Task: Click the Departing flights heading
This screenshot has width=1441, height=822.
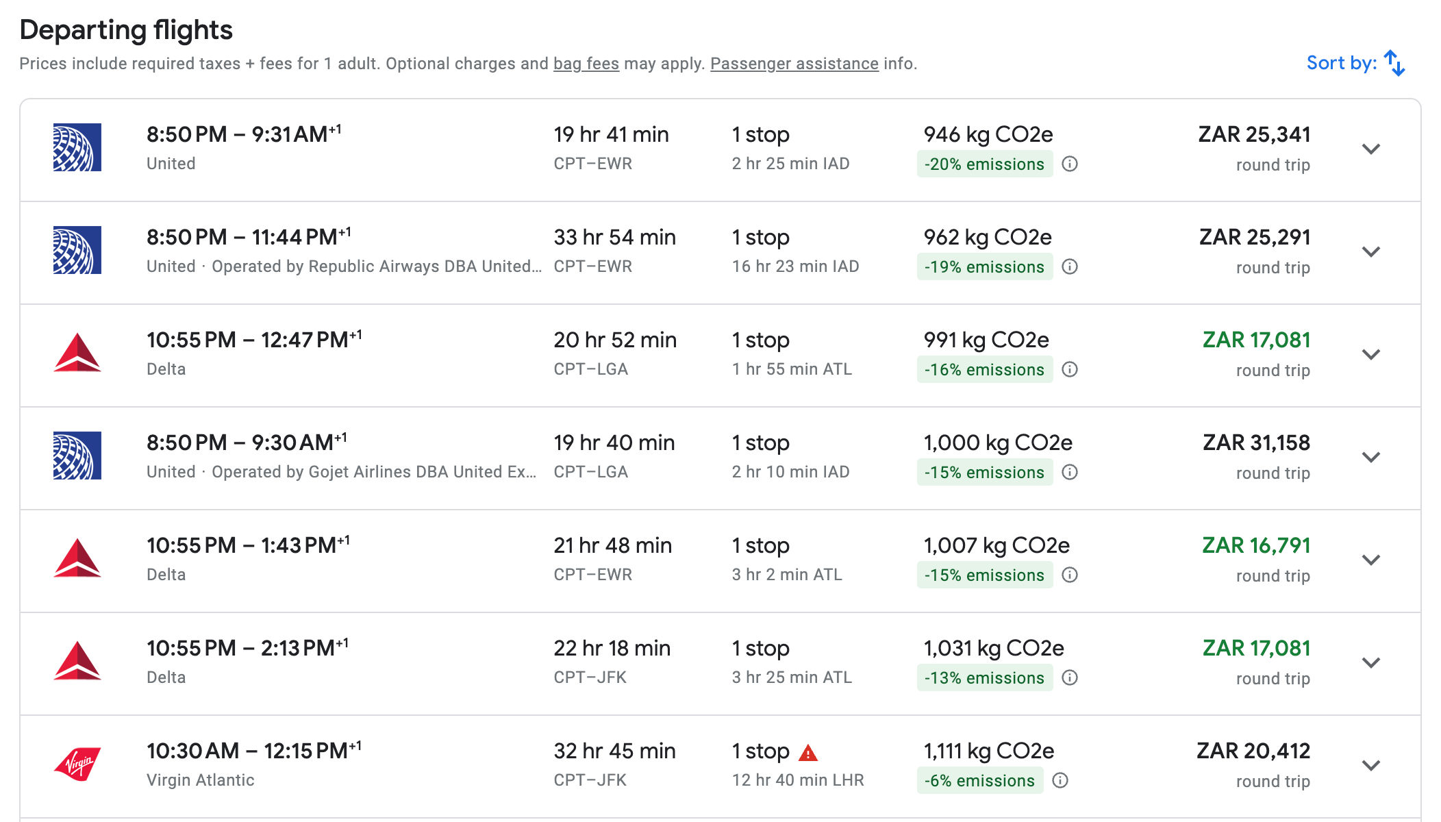Action: 126,29
